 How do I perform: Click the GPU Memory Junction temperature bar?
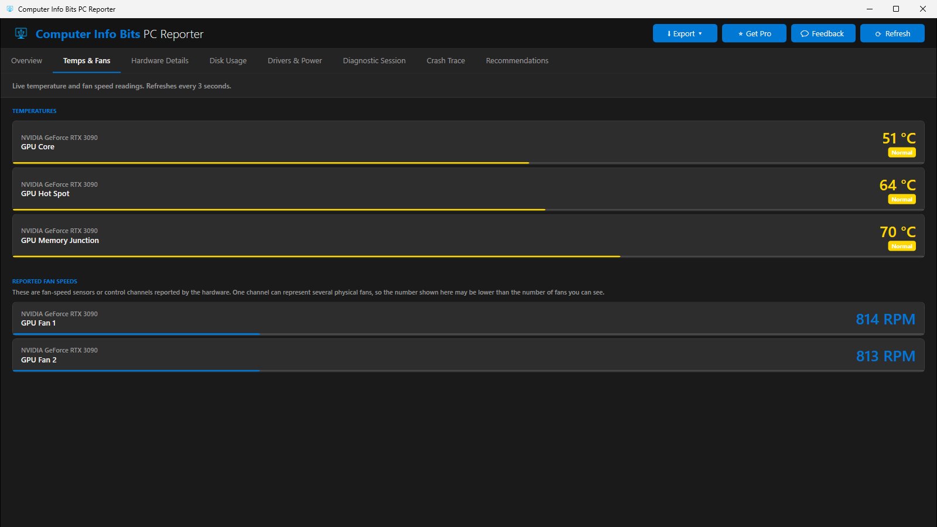coord(468,256)
